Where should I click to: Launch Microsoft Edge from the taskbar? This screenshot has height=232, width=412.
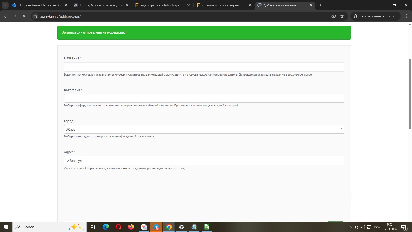pyautogui.click(x=106, y=227)
